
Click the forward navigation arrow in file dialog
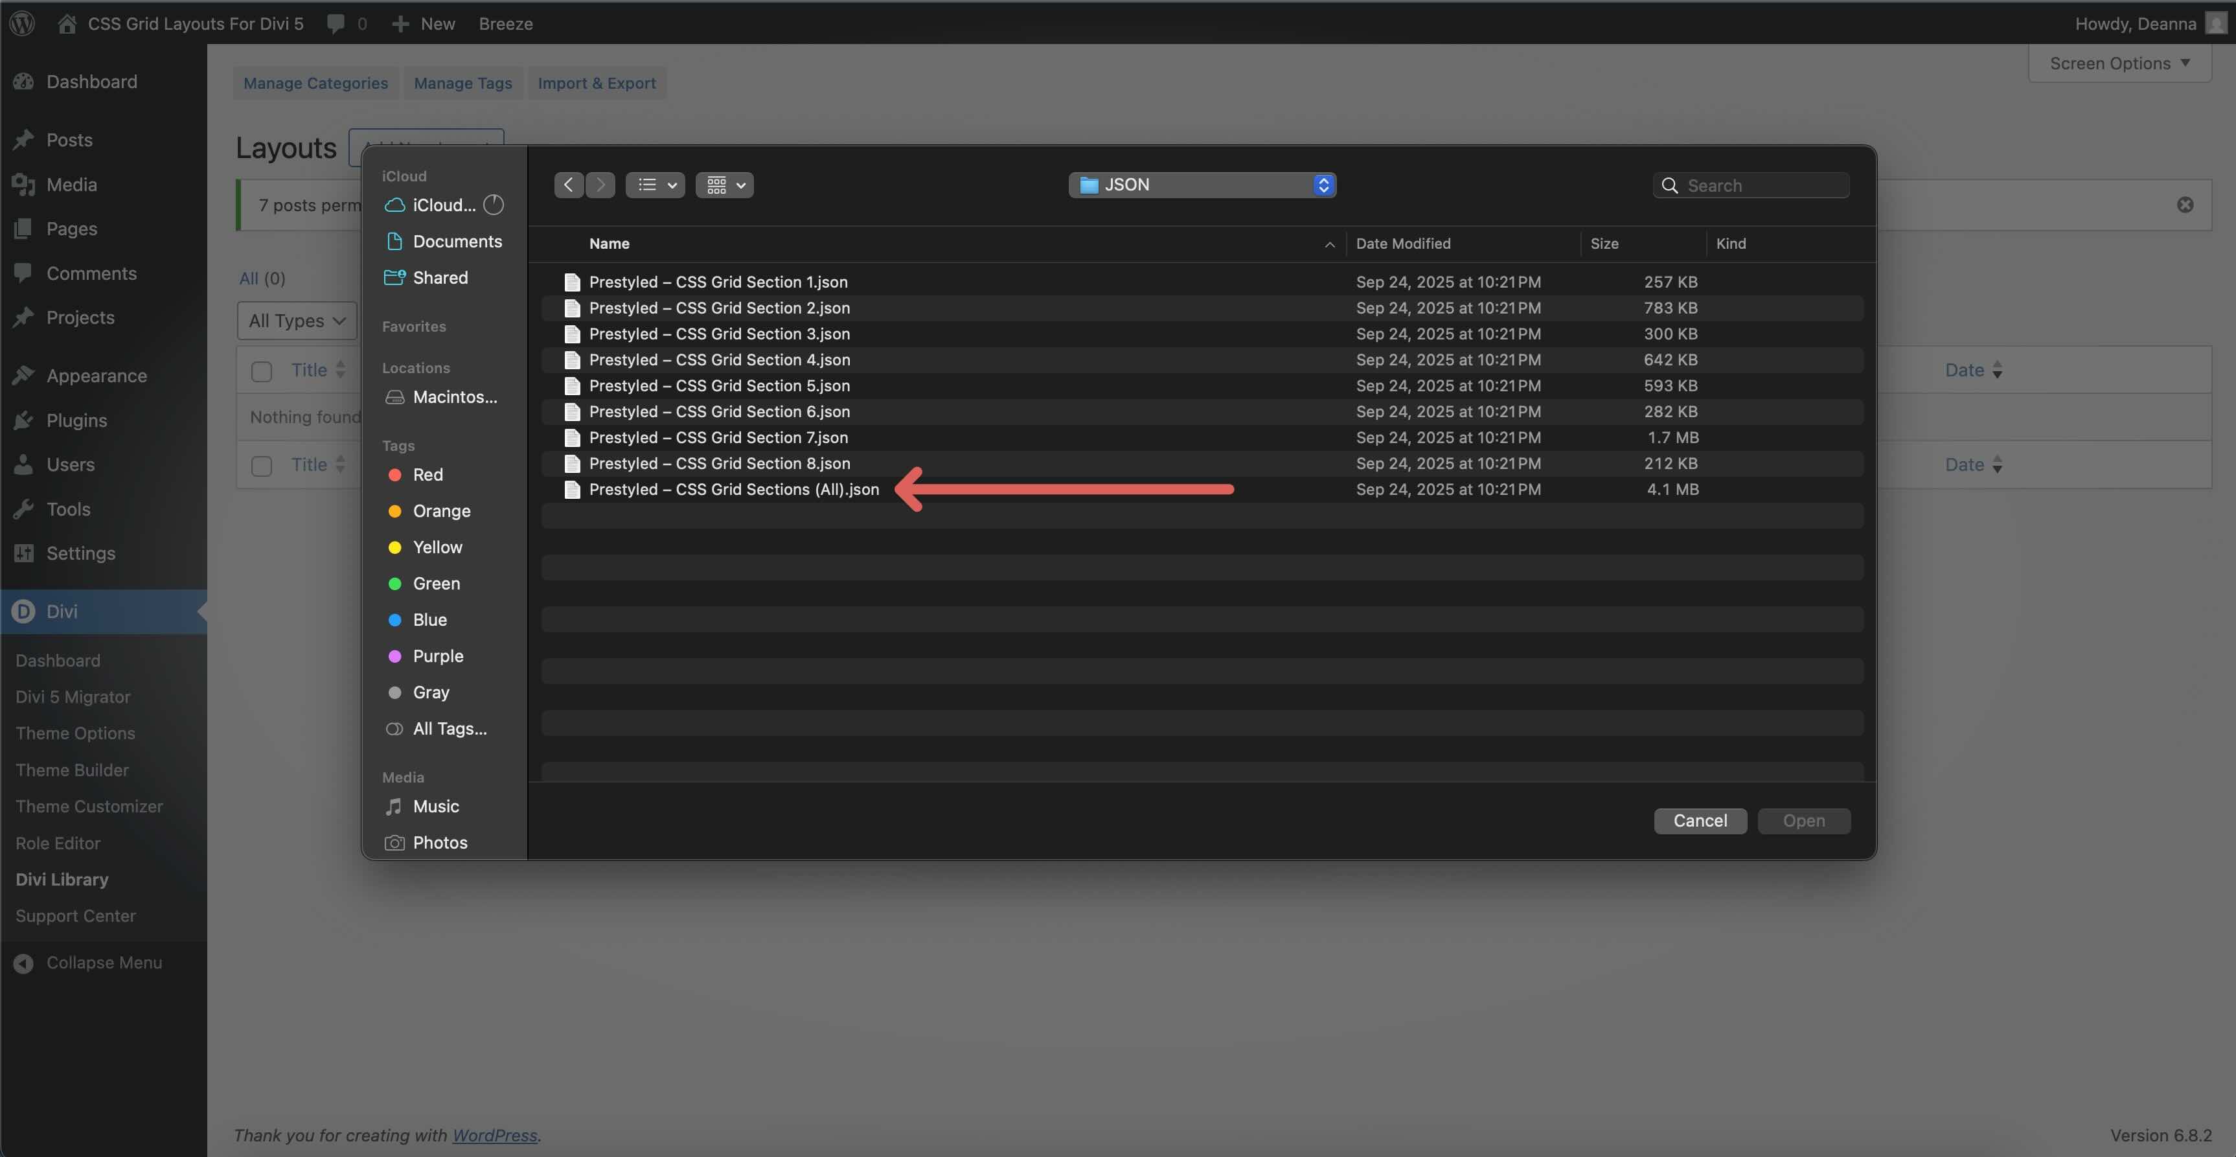tap(600, 185)
